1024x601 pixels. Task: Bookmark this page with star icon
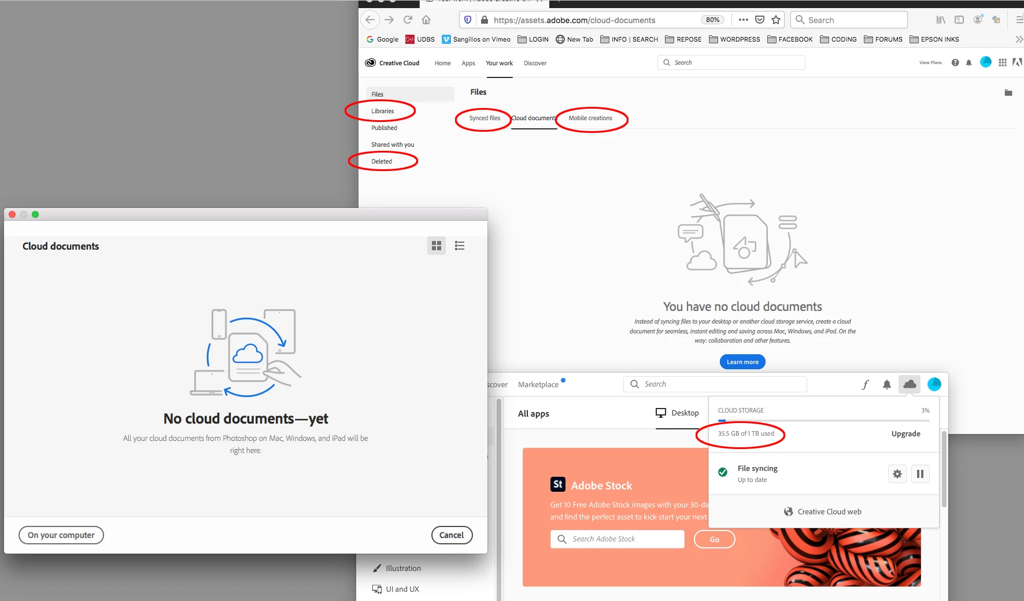tap(776, 20)
